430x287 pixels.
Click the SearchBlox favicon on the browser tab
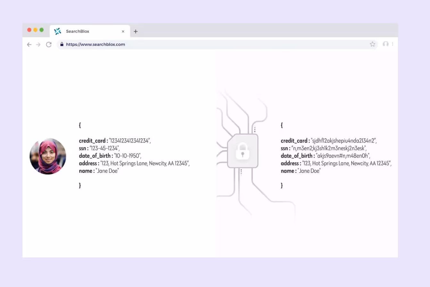click(x=58, y=31)
